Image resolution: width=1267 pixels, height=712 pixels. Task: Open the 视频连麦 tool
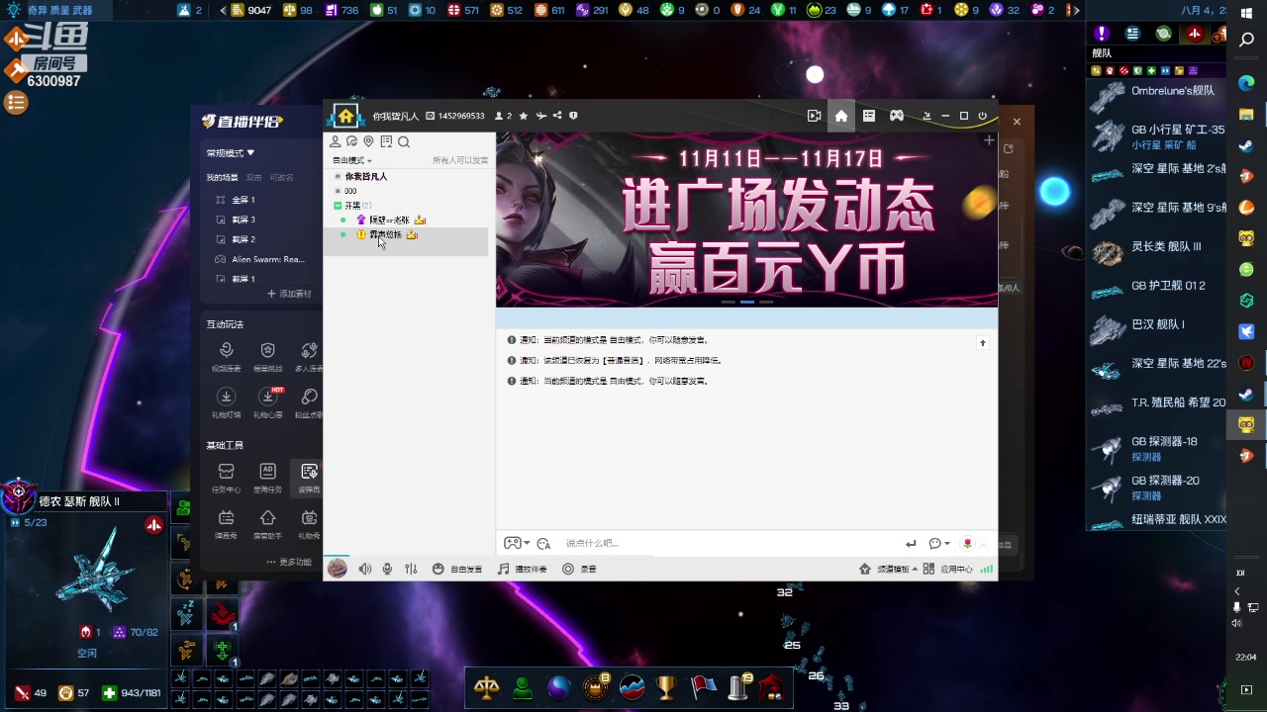[226, 357]
